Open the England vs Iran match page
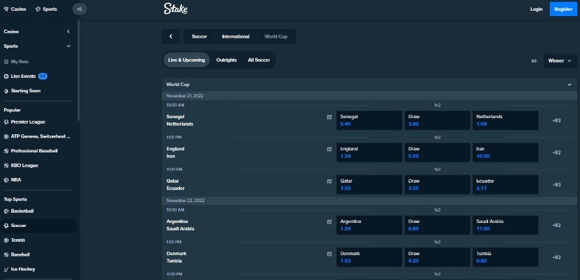580x280 pixels. [x=175, y=152]
